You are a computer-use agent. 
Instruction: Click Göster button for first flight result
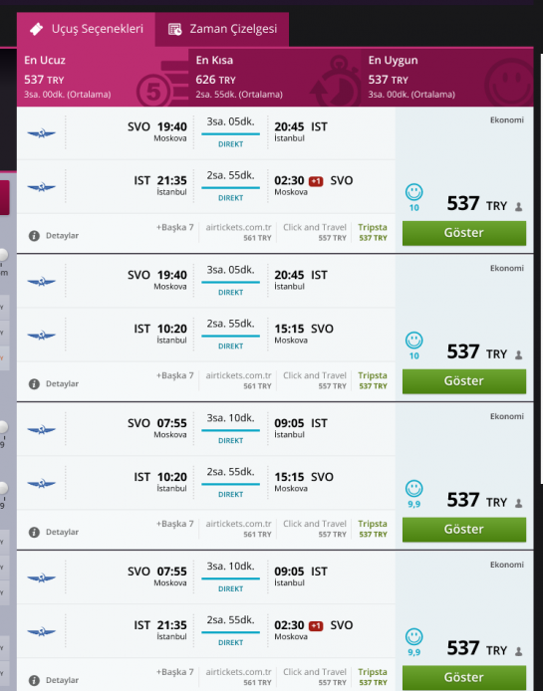click(464, 233)
